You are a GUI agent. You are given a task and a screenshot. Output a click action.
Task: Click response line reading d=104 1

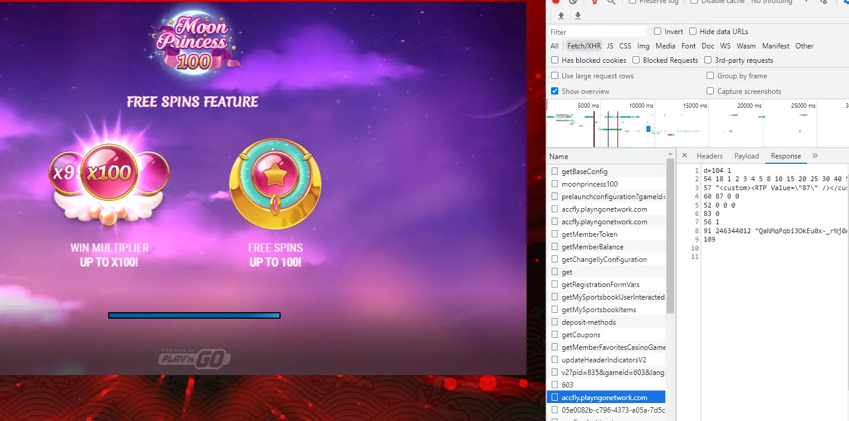tap(717, 170)
